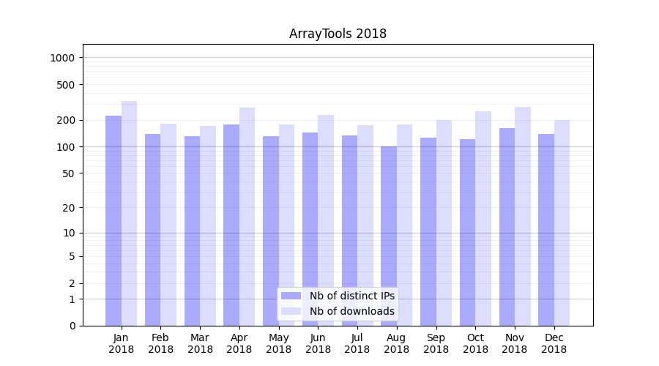Select the 'Nb of downloads' legend label

tap(351, 311)
